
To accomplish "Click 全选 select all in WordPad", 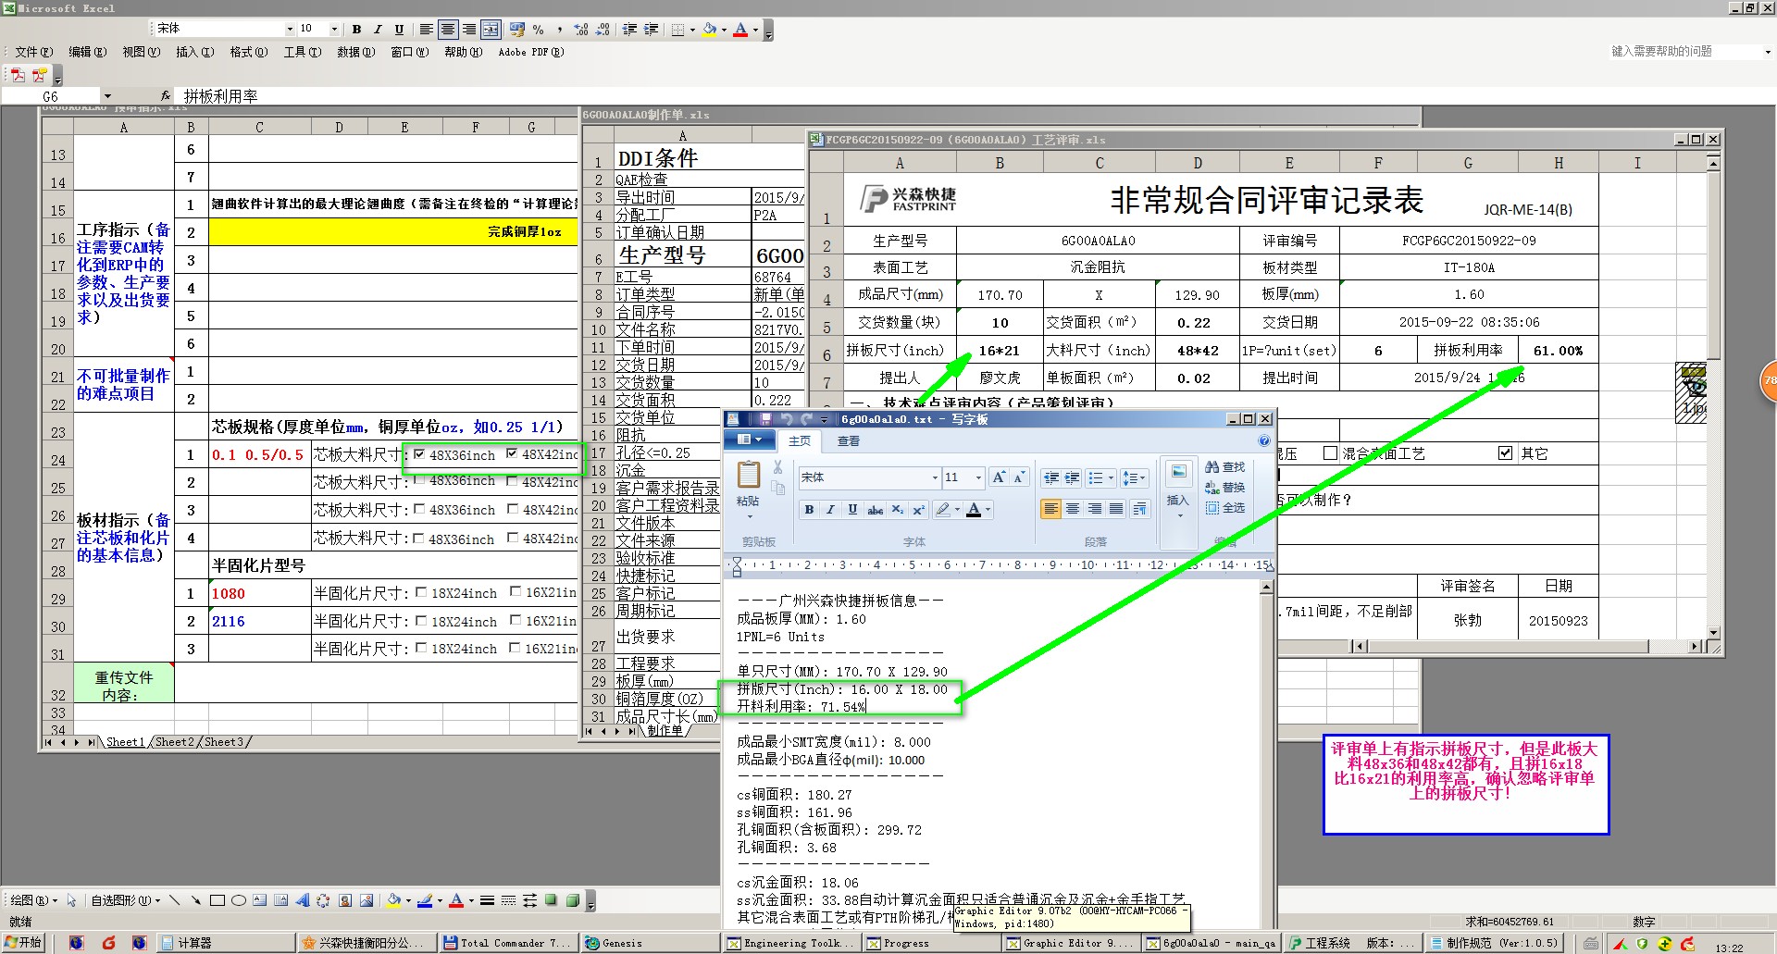I will [x=1225, y=508].
